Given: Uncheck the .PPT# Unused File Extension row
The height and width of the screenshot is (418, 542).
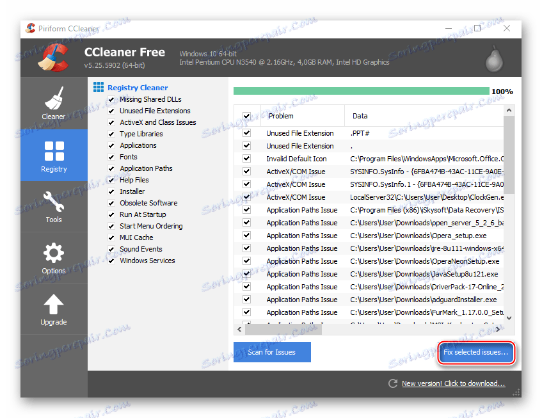Looking at the screenshot, I should click(246, 133).
